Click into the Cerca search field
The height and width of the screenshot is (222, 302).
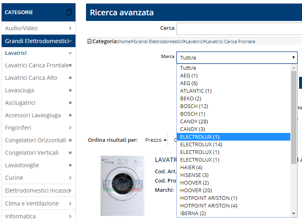point(239,29)
